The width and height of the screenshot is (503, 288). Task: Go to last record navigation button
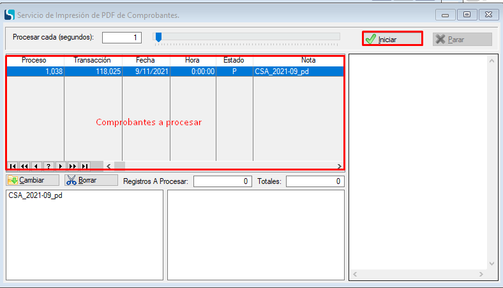(85, 166)
